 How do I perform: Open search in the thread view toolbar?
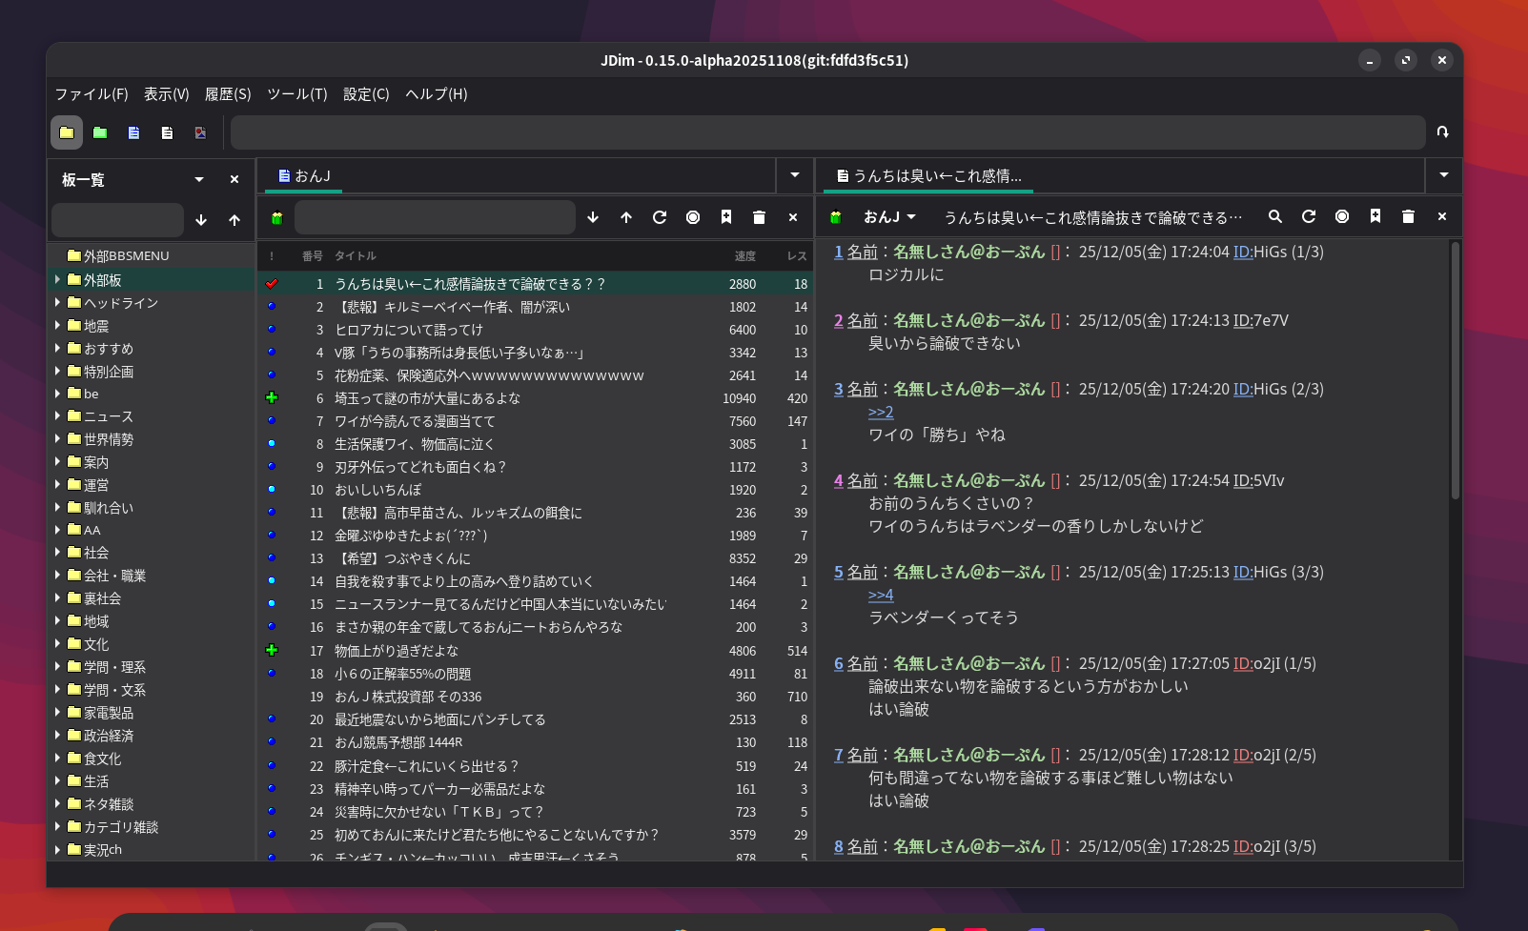click(x=1275, y=217)
